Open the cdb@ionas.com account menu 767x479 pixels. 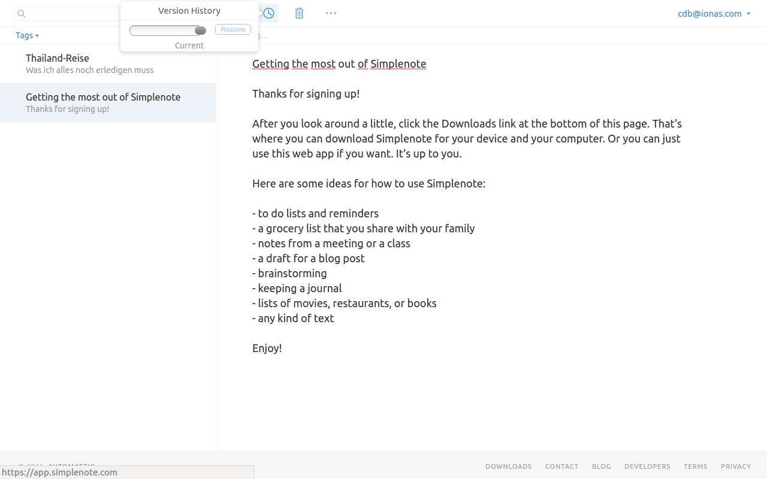714,14
